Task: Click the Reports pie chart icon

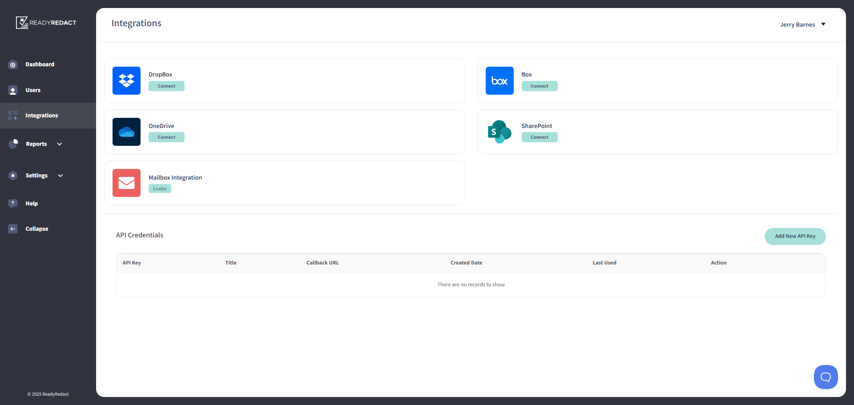Action: tap(13, 144)
